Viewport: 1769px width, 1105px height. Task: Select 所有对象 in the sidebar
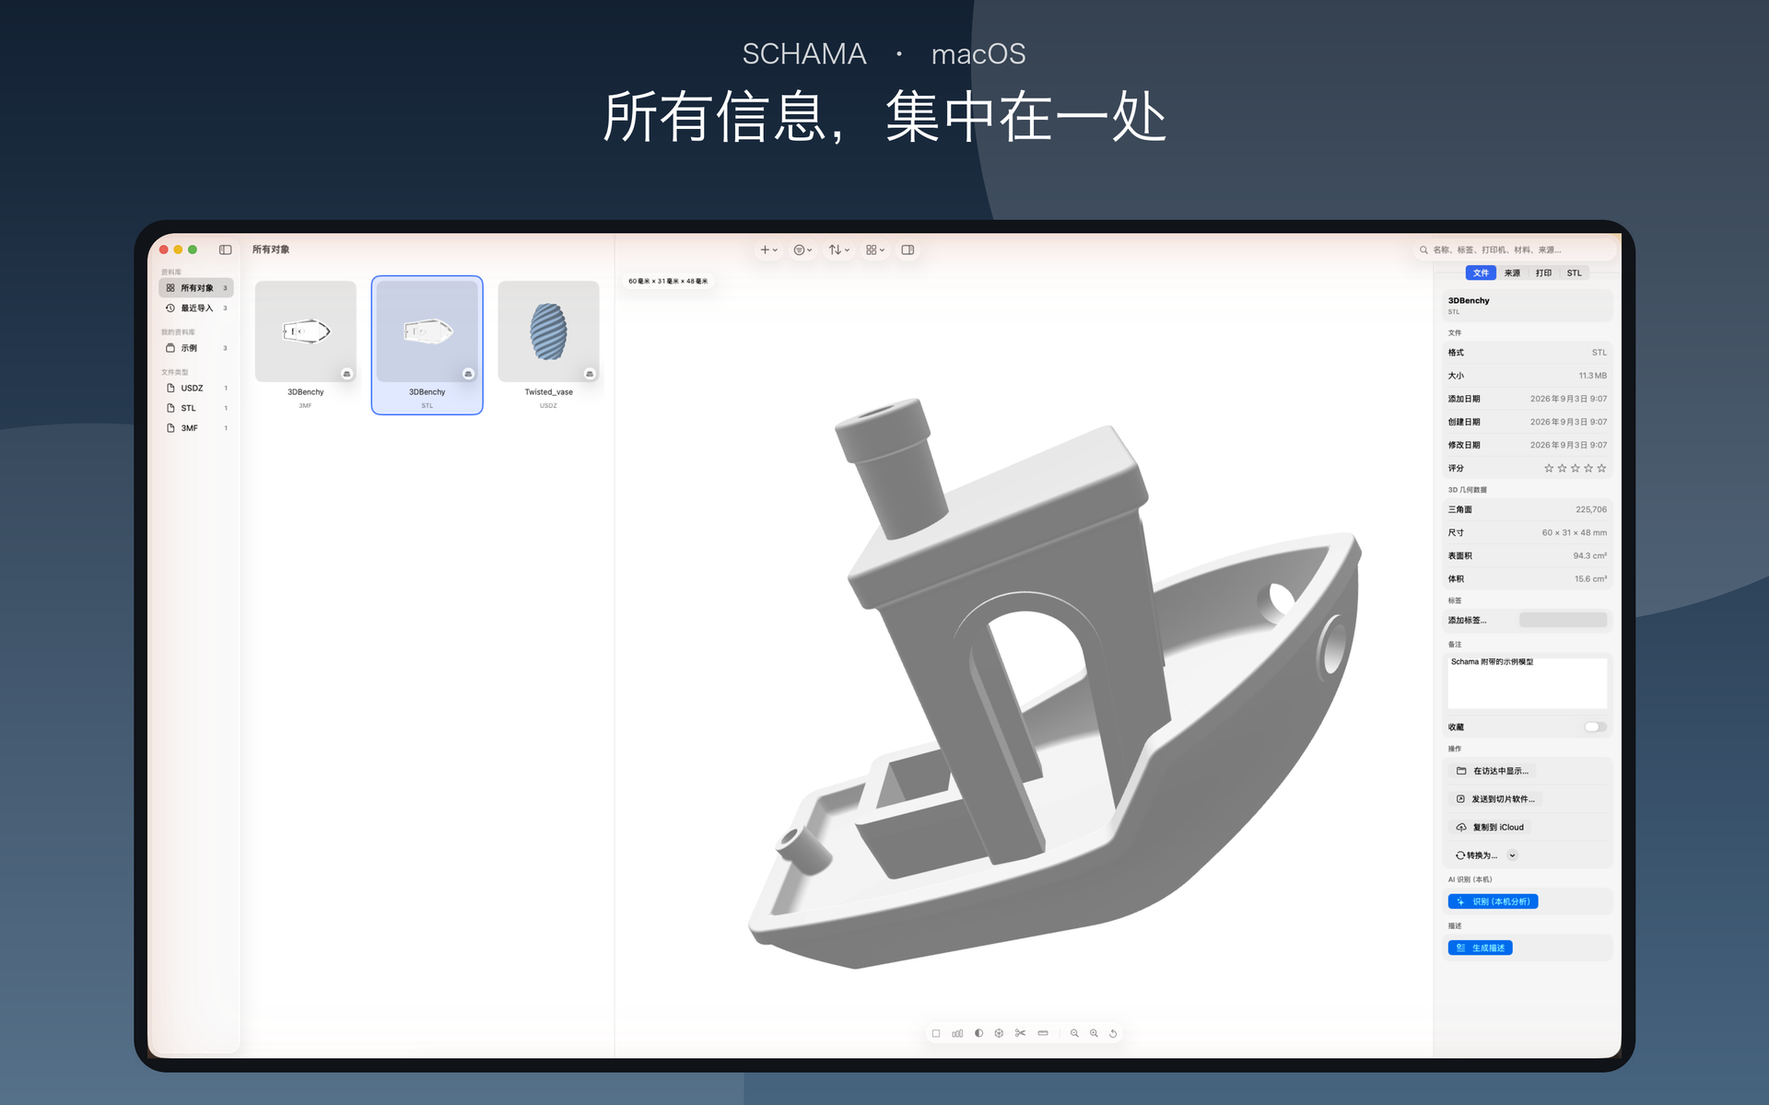[196, 288]
